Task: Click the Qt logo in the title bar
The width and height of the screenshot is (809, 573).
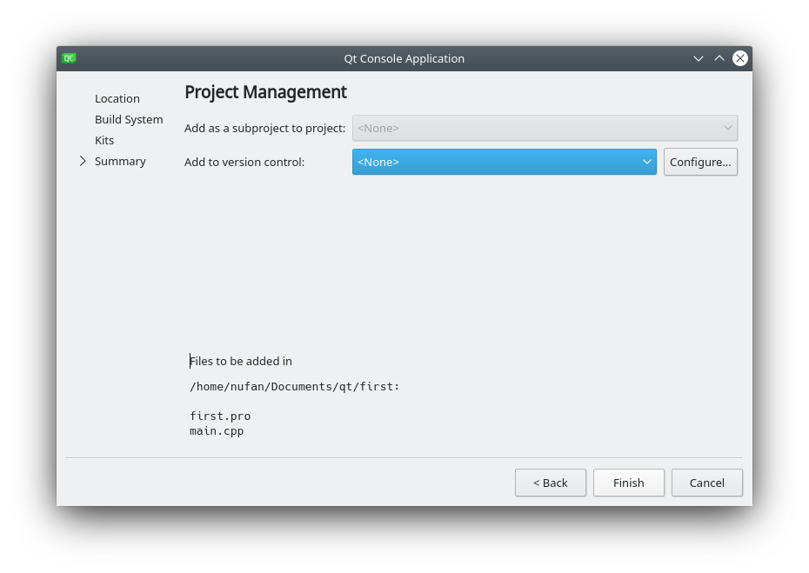Action: click(x=69, y=58)
